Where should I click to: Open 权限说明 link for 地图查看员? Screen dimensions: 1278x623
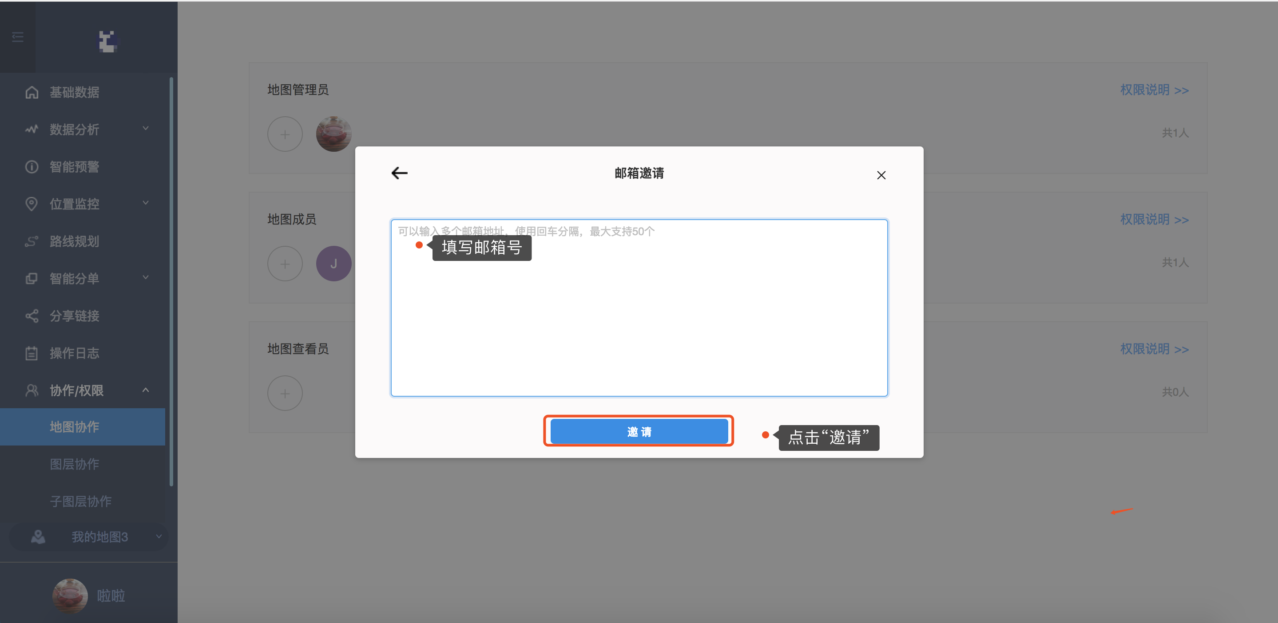pos(1155,348)
